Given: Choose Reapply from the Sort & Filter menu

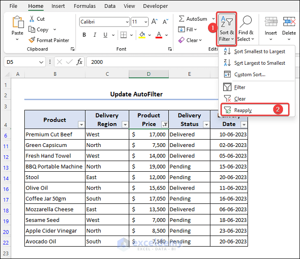Looking at the screenshot, I should tap(243, 110).
